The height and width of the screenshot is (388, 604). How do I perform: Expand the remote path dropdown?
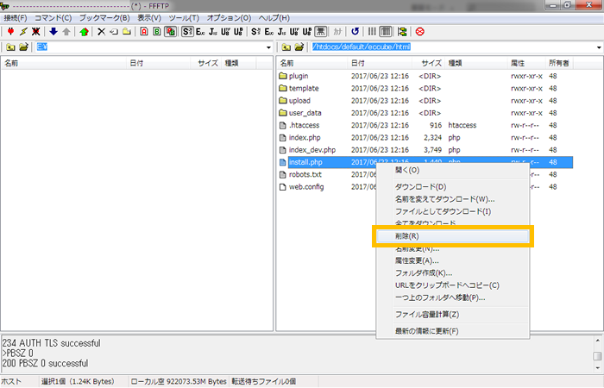pos(595,47)
